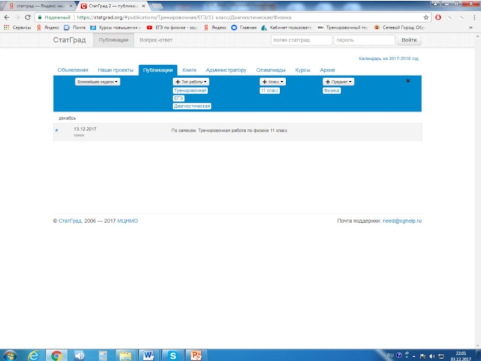Open the Администратору tab
Viewport: 481px width, 361px height.
[x=226, y=70]
